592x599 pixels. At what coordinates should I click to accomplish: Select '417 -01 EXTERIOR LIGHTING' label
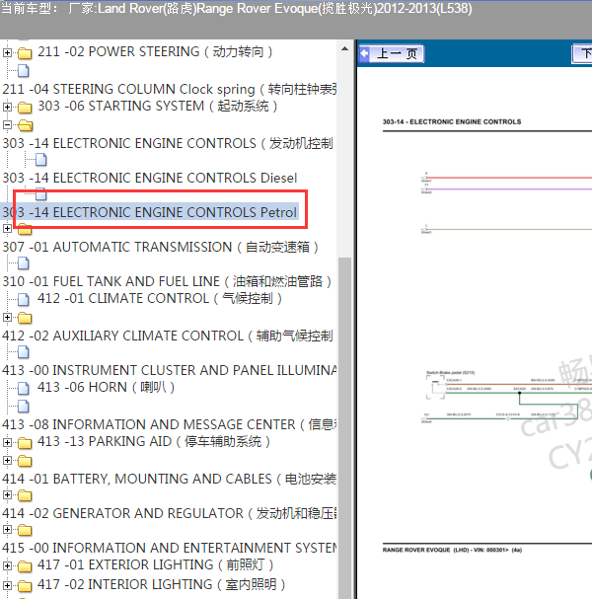click(x=156, y=564)
